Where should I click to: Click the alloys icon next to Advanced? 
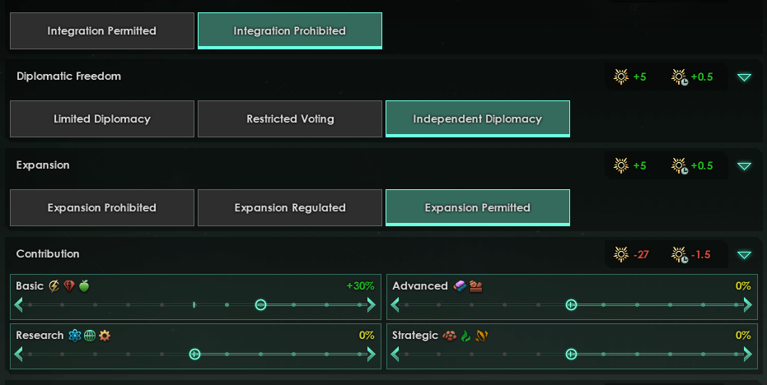tap(460, 285)
